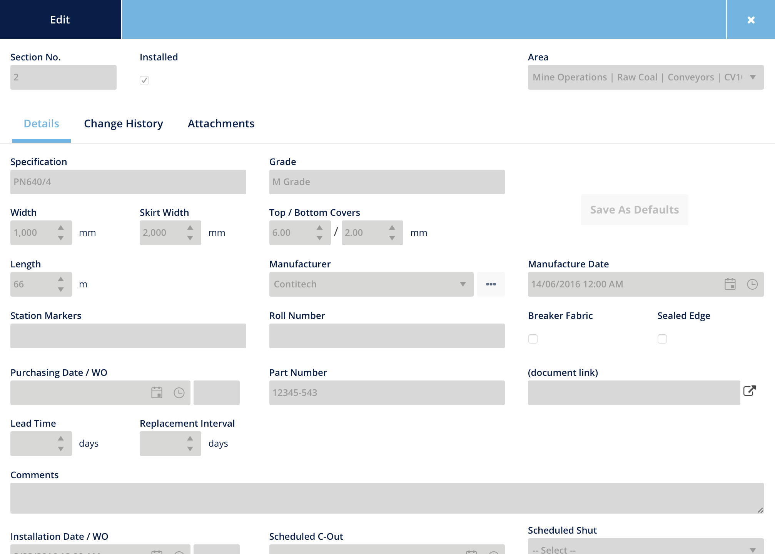Open the document link external icon
775x554 pixels.
(750, 390)
